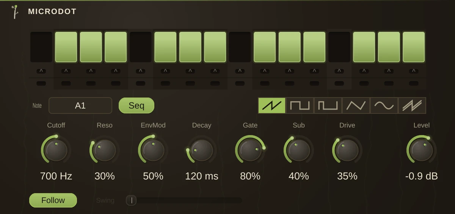Toggle the small pill switch below step 1
Viewport: 455px width, 214px height.
coord(41,83)
